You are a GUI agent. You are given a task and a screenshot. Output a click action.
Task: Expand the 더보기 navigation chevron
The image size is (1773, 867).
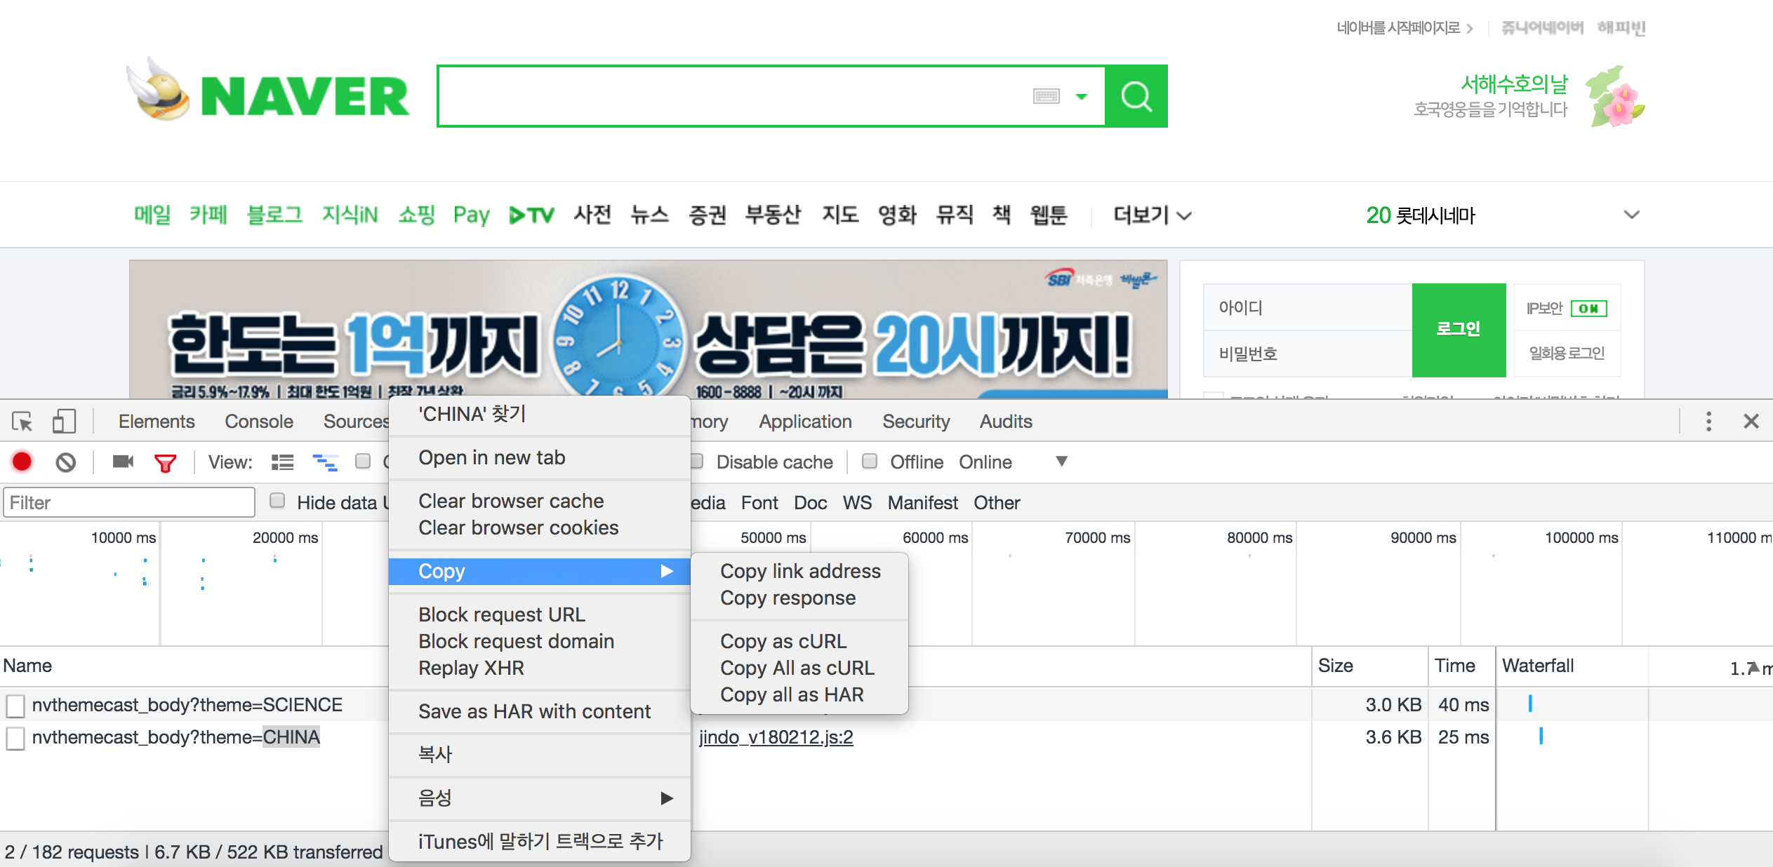click(x=1183, y=216)
